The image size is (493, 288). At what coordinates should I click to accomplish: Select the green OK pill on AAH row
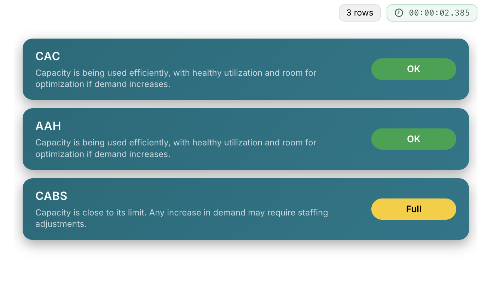[413, 139]
